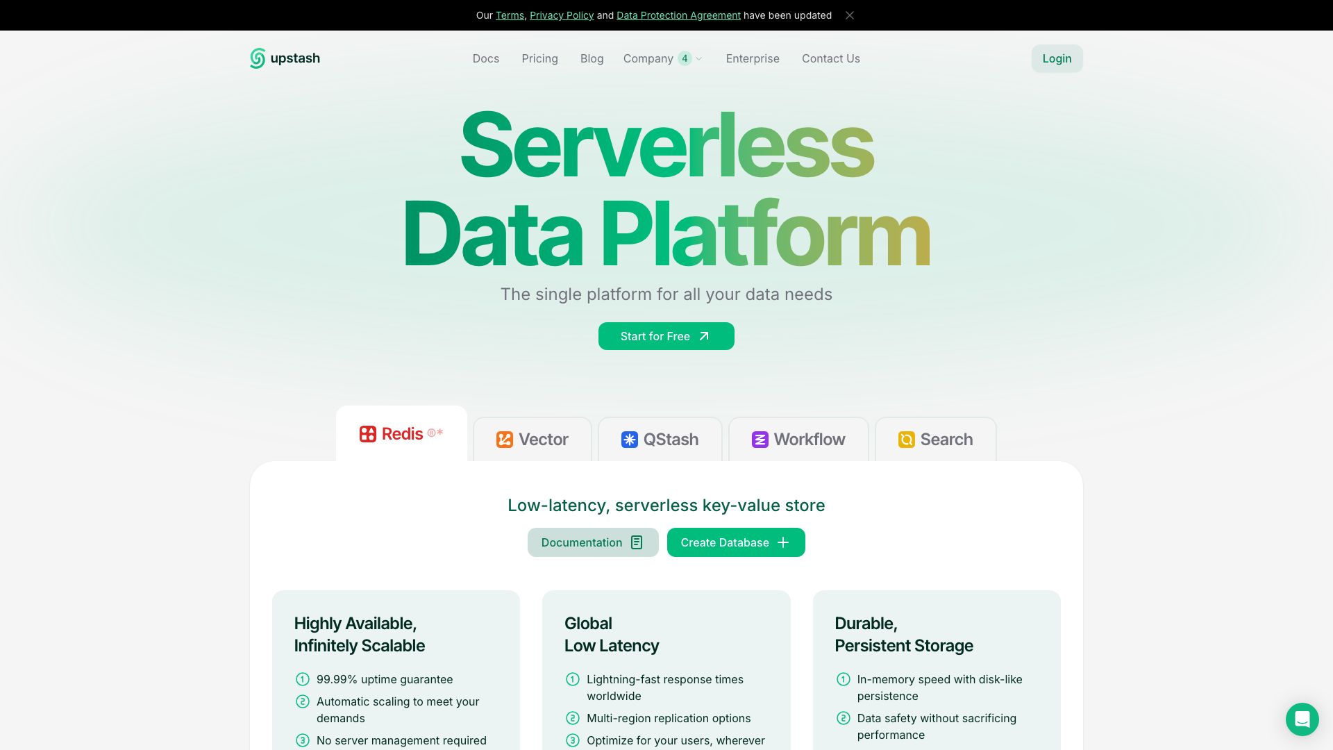
Task: Open the Data Protection Agreement link
Action: pyautogui.click(x=678, y=15)
